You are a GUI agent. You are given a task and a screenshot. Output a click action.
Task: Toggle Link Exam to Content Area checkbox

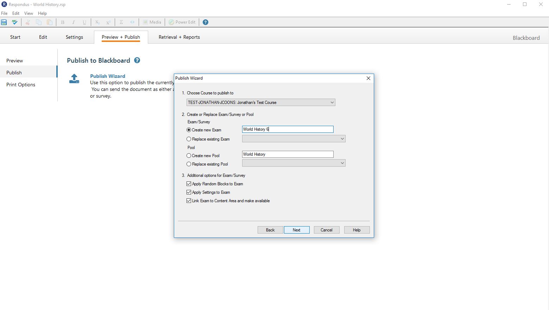(189, 201)
